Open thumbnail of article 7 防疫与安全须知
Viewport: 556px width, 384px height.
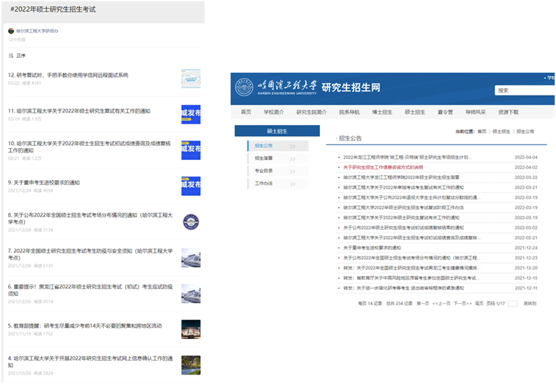click(x=191, y=258)
